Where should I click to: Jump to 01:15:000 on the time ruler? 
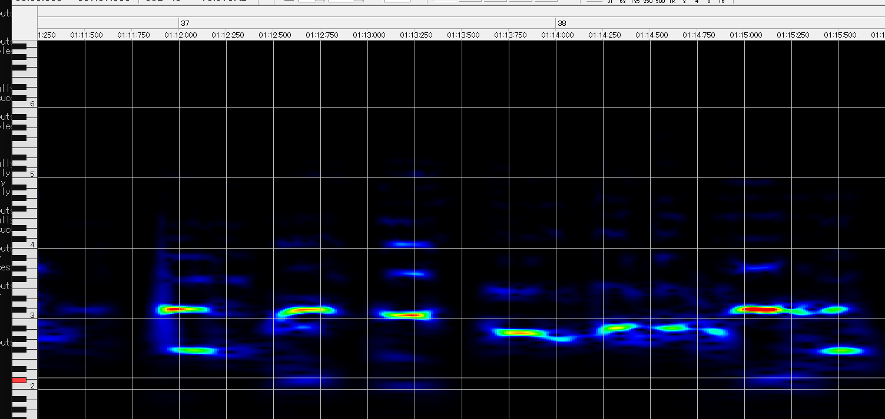746,35
